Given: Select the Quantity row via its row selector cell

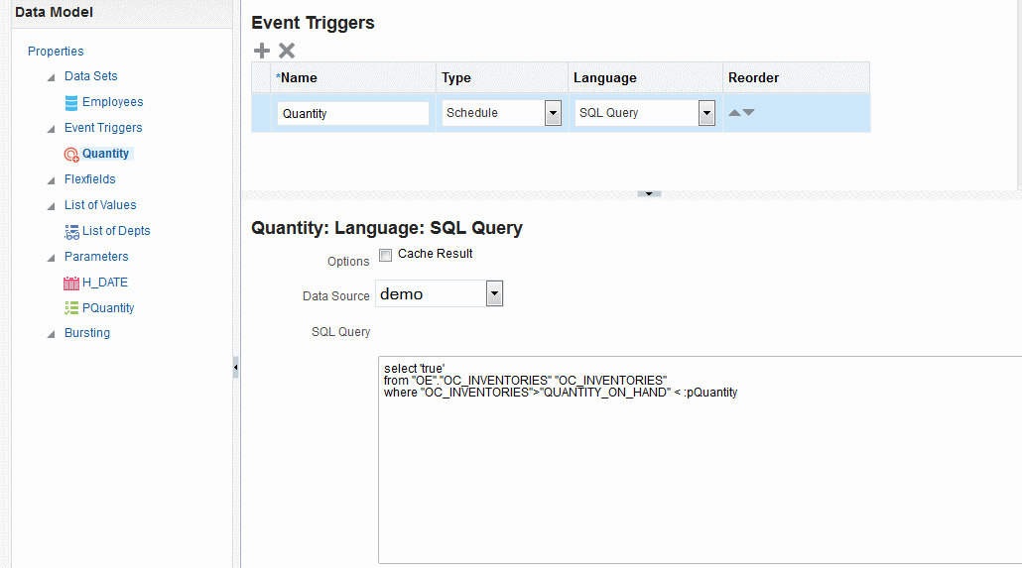Looking at the screenshot, I should (261, 113).
